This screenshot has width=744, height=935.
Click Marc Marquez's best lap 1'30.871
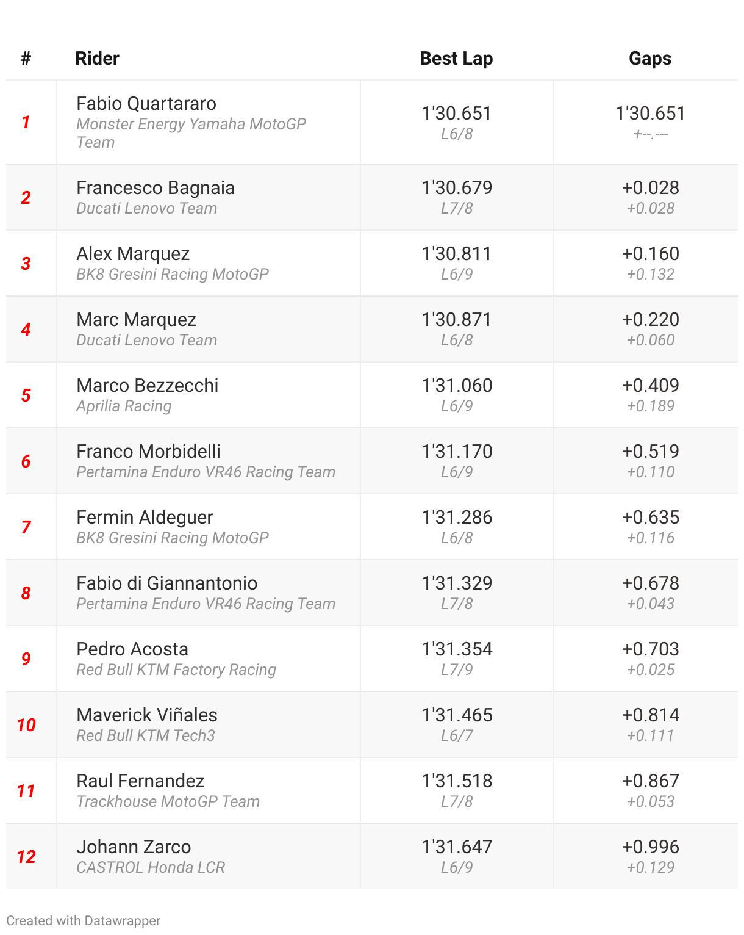click(x=457, y=320)
